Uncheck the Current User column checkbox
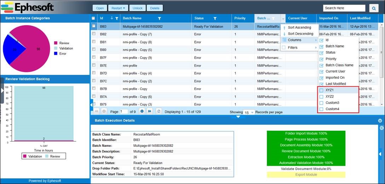The width and height of the screenshot is (385, 184). [x=321, y=72]
